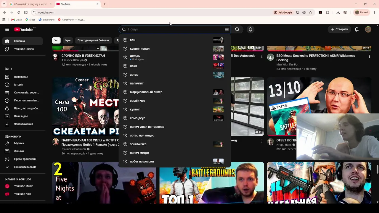Open browser downloads icon

point(338,12)
